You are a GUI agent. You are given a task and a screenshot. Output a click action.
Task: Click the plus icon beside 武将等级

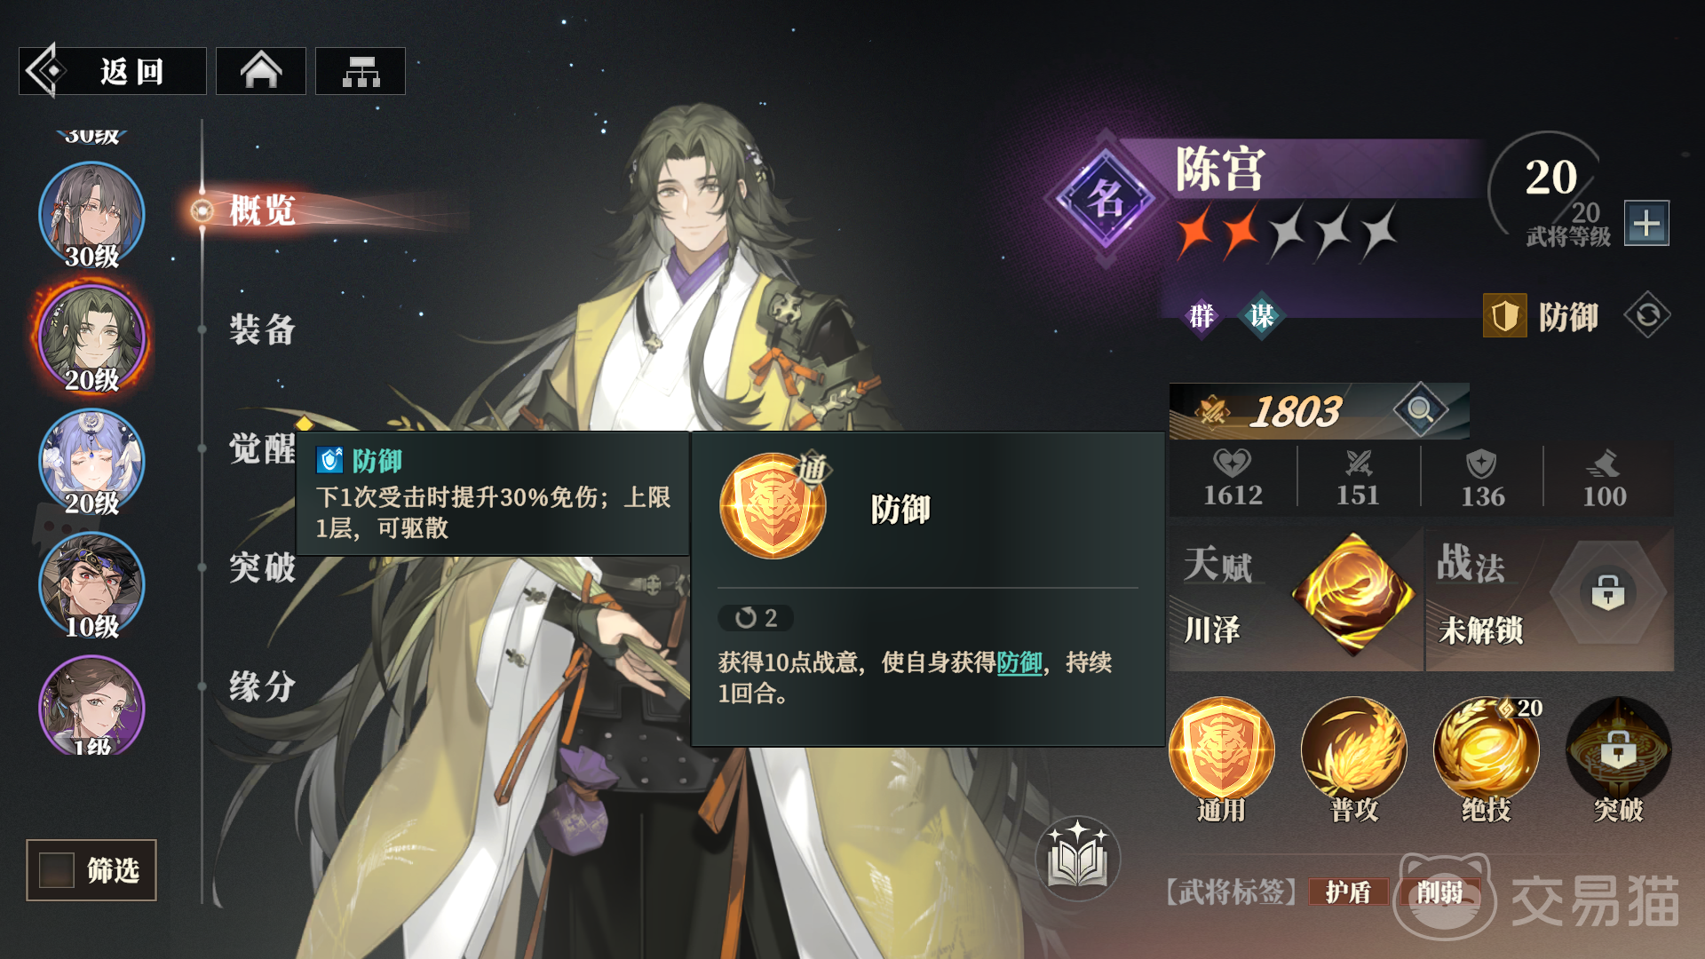click(1646, 223)
